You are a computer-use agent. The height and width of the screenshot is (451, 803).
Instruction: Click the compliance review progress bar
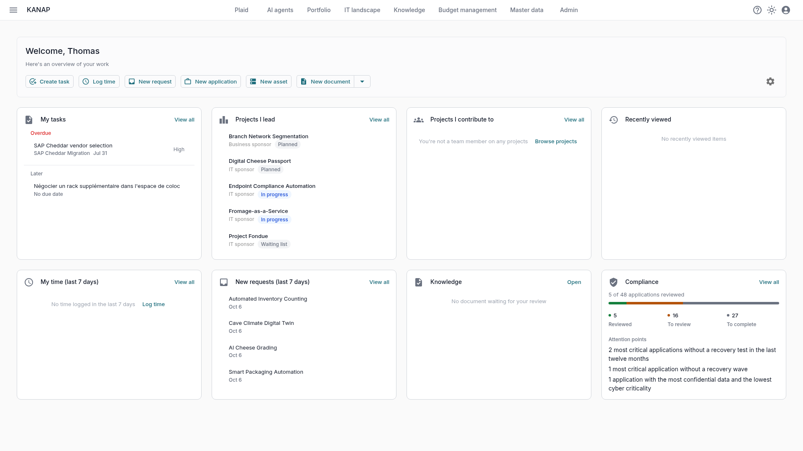[694, 303]
